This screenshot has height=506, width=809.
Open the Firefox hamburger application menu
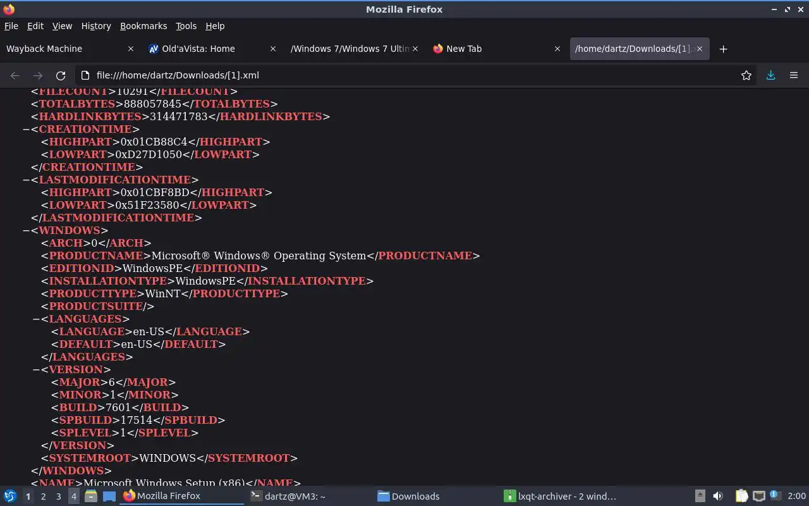pyautogui.click(x=794, y=75)
